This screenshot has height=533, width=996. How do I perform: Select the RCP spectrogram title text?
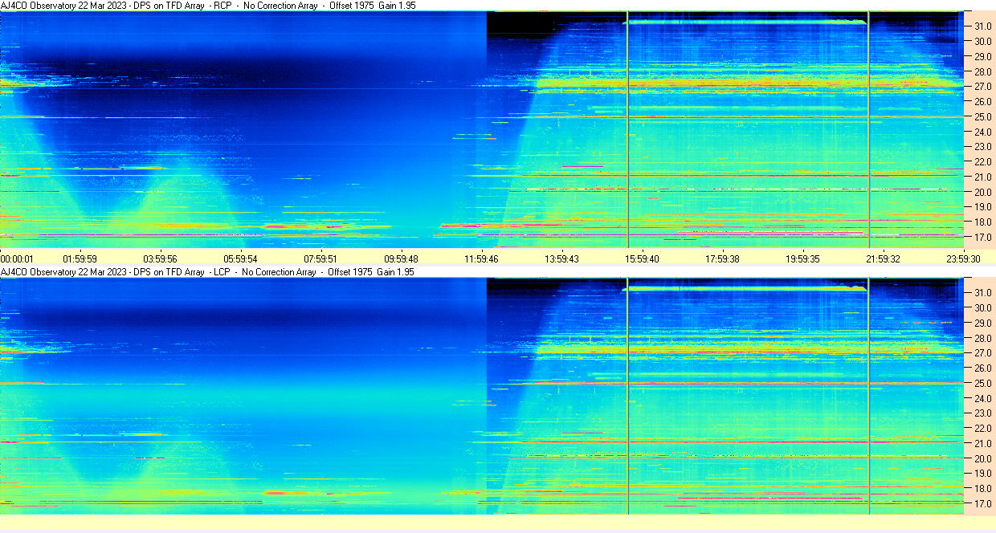[x=207, y=6]
